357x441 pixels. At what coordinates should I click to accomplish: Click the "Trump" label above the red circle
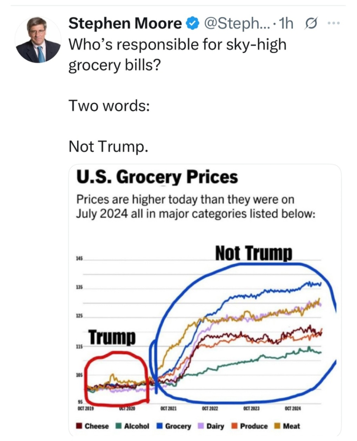[x=112, y=337]
